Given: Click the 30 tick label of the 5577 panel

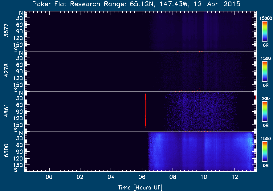Looking at the screenshot, I should coord(19,18).
